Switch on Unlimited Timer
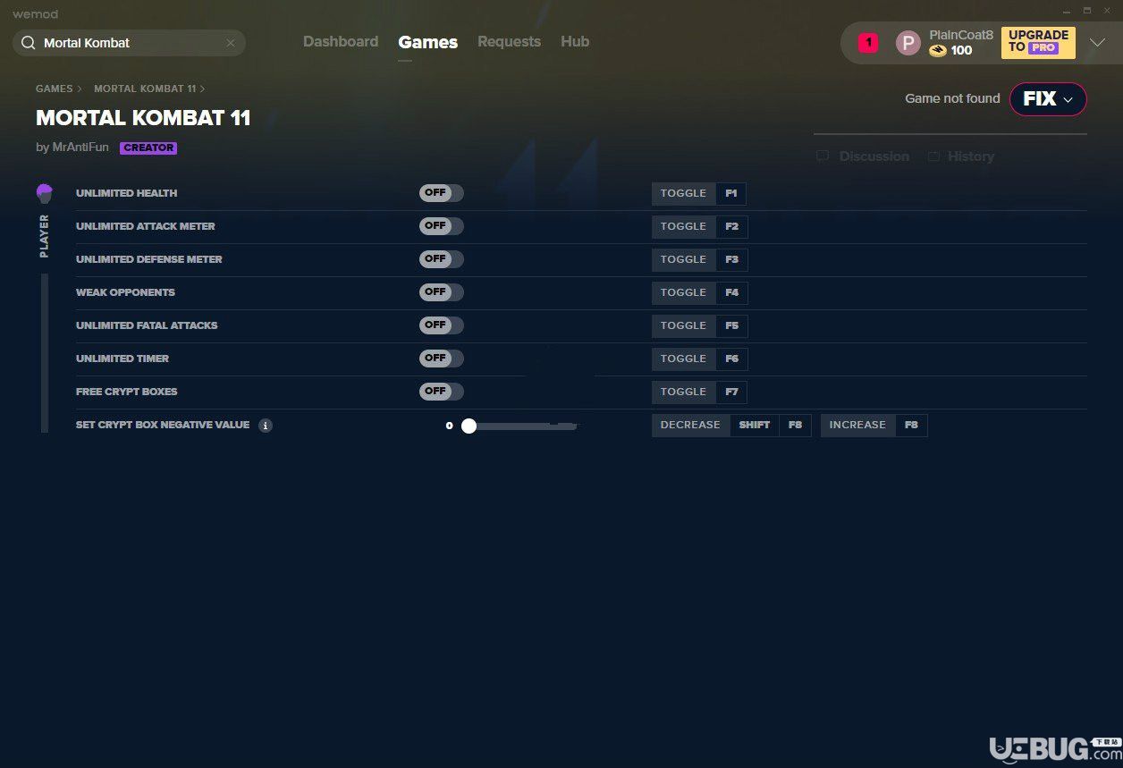Image resolution: width=1123 pixels, height=768 pixels. tap(442, 359)
